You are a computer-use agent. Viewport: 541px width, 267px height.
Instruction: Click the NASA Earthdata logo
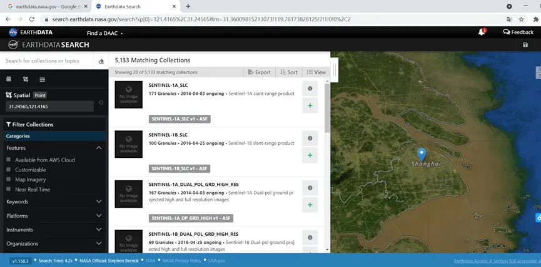31,32
